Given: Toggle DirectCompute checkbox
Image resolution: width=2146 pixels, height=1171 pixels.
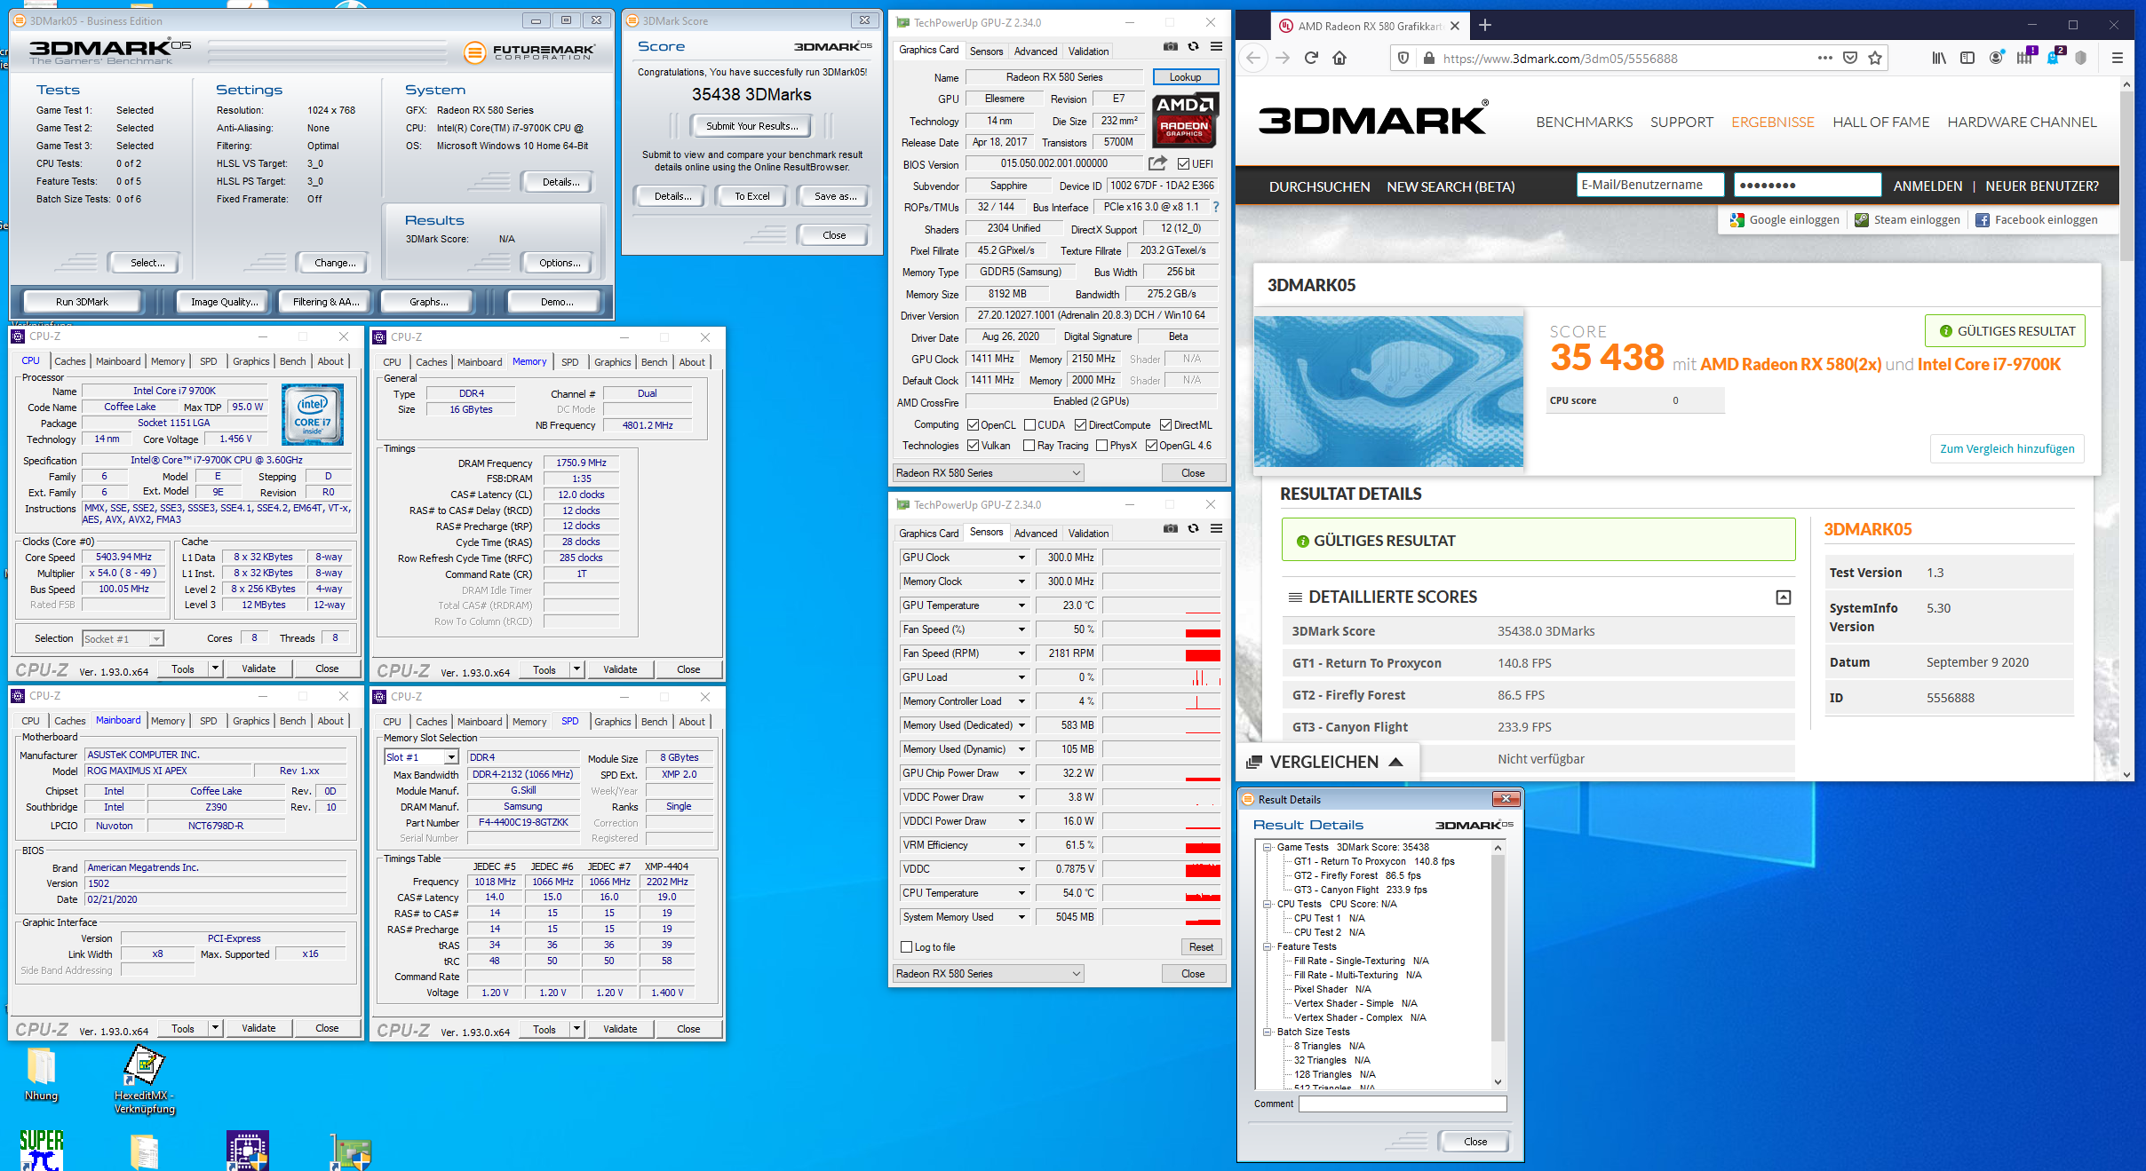Looking at the screenshot, I should click(x=1080, y=425).
